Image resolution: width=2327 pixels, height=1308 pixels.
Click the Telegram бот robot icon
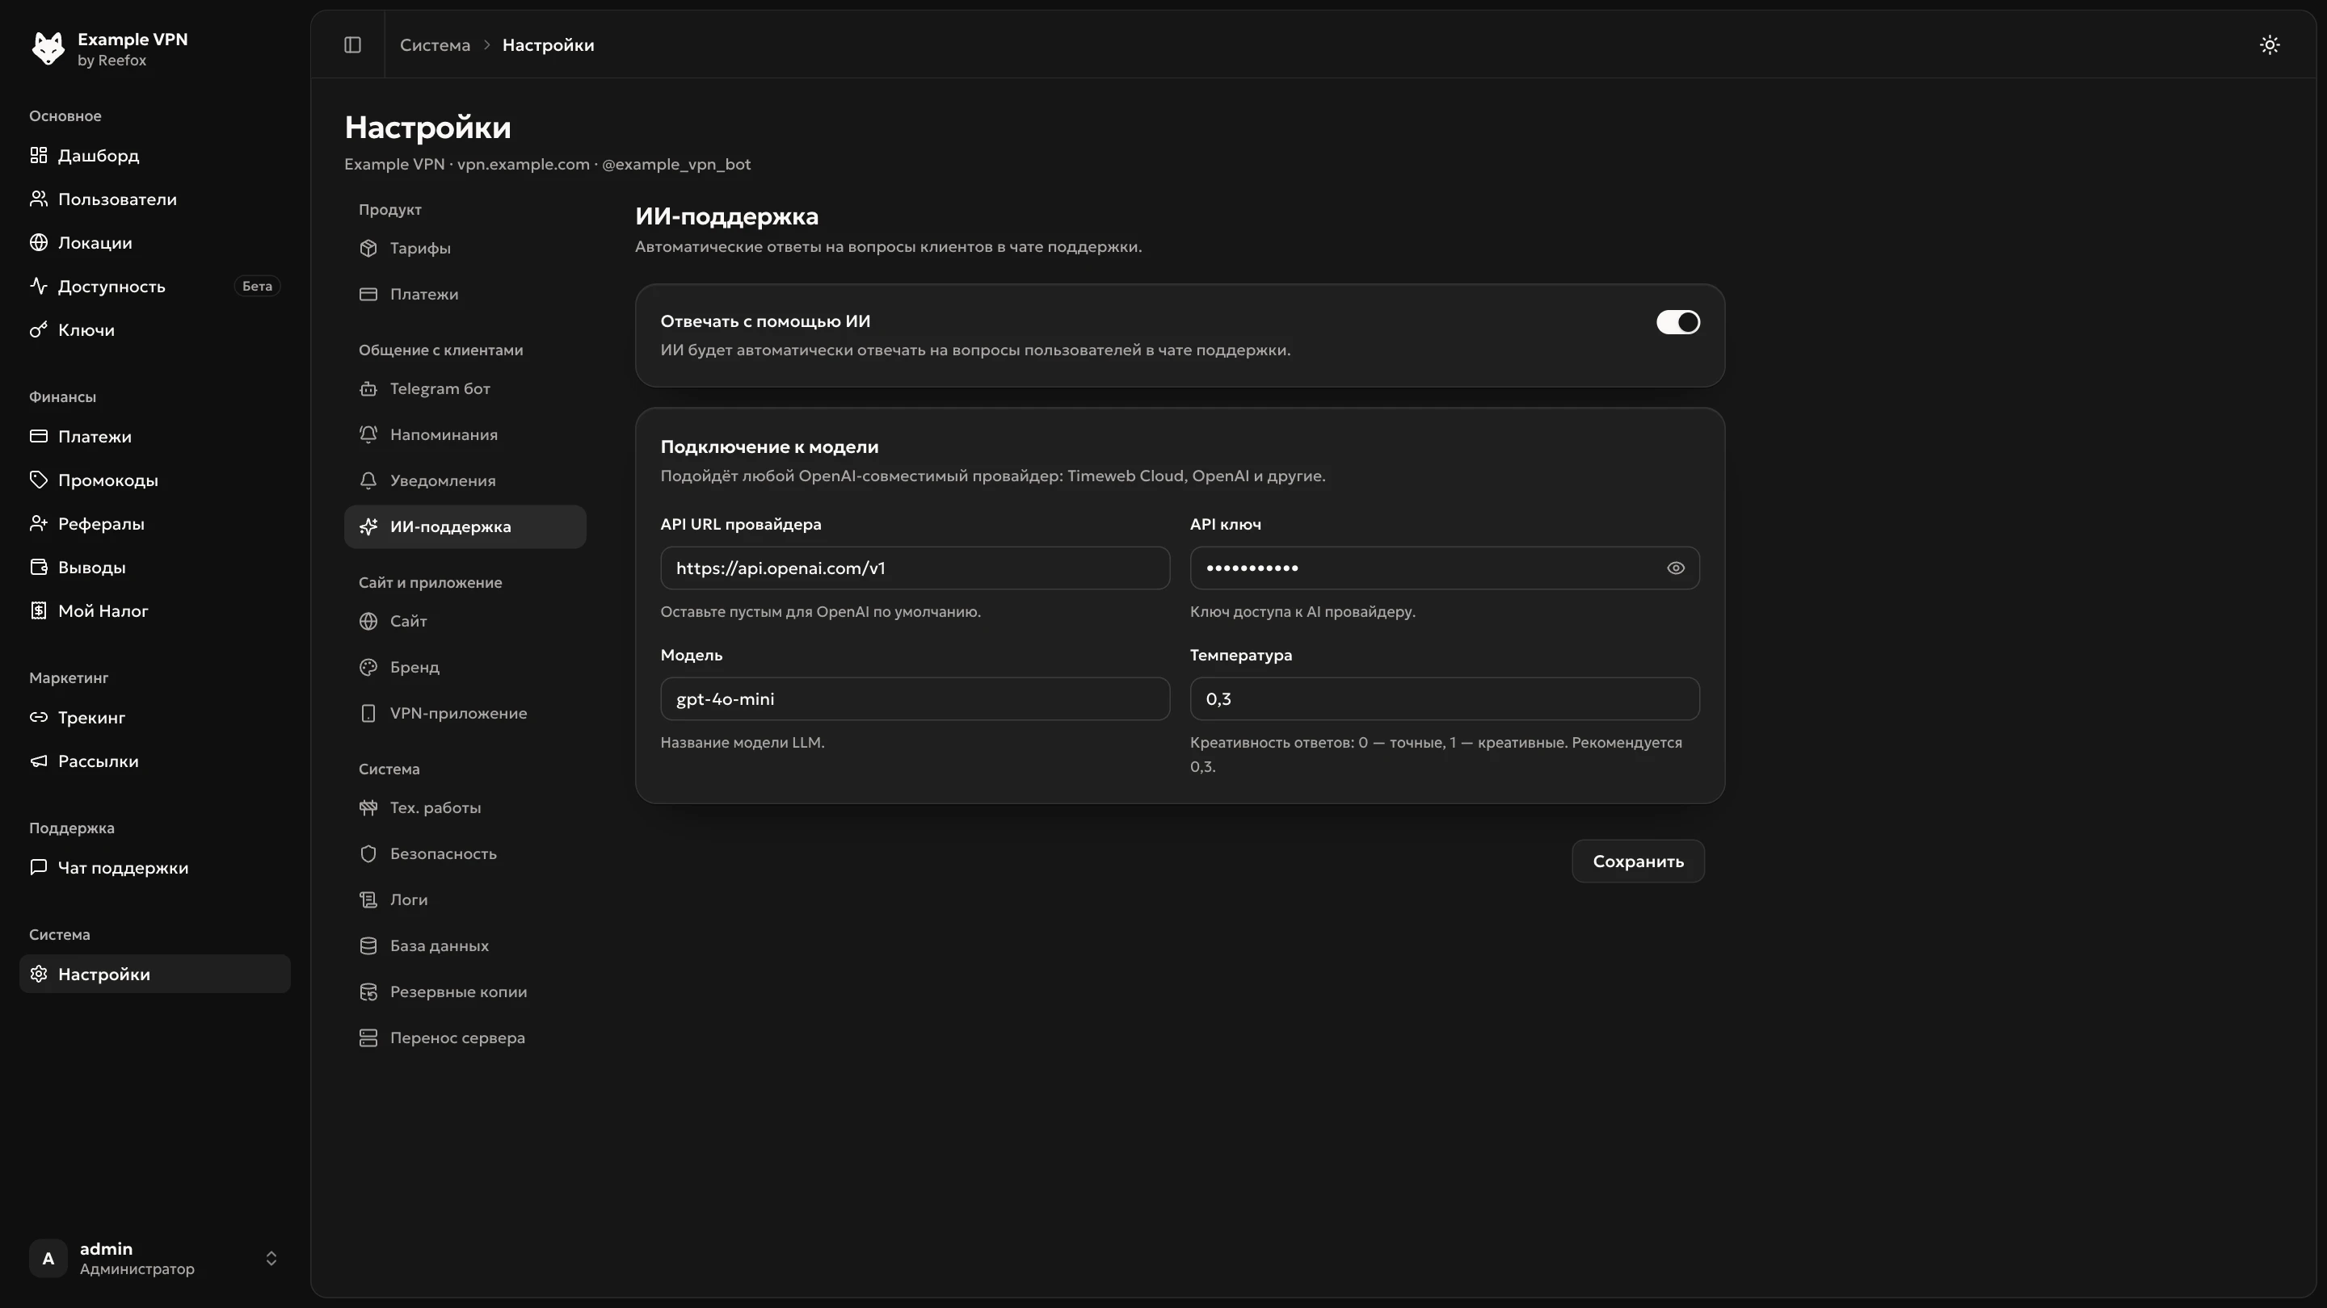pyautogui.click(x=368, y=389)
